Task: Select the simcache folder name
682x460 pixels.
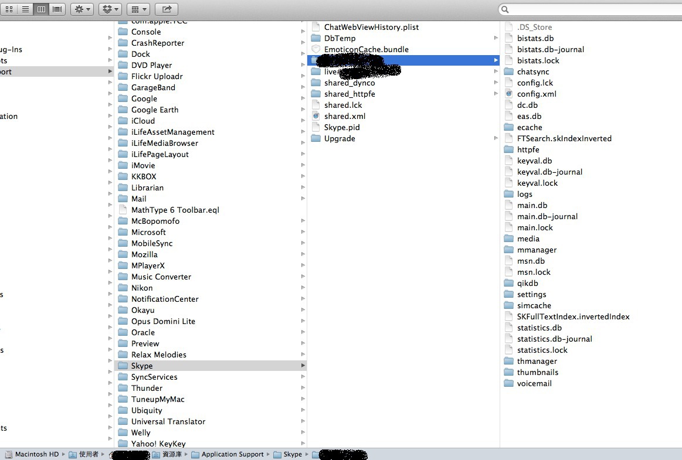Action: point(534,306)
